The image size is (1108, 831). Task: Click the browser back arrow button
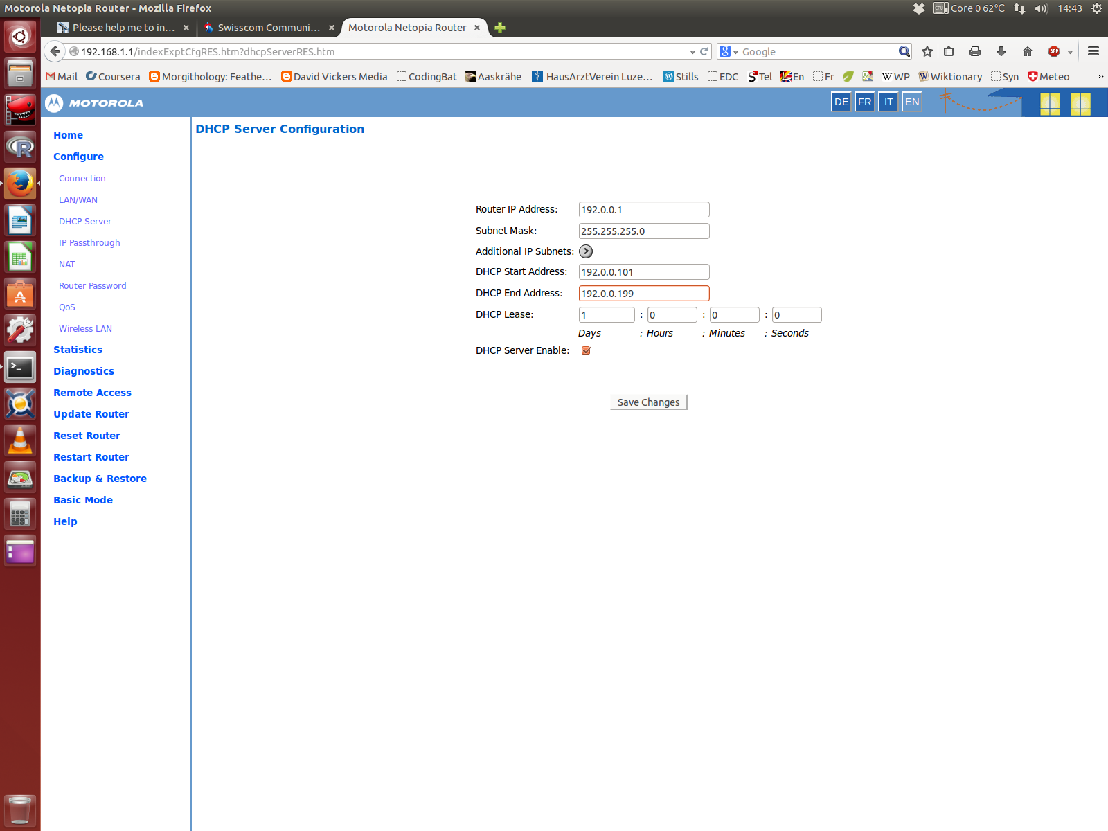[55, 51]
